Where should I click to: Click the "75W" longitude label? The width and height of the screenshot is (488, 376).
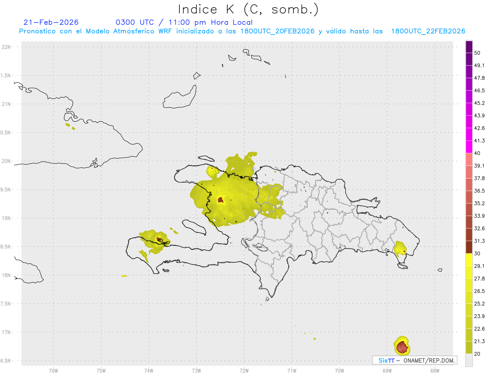(x=101, y=370)
